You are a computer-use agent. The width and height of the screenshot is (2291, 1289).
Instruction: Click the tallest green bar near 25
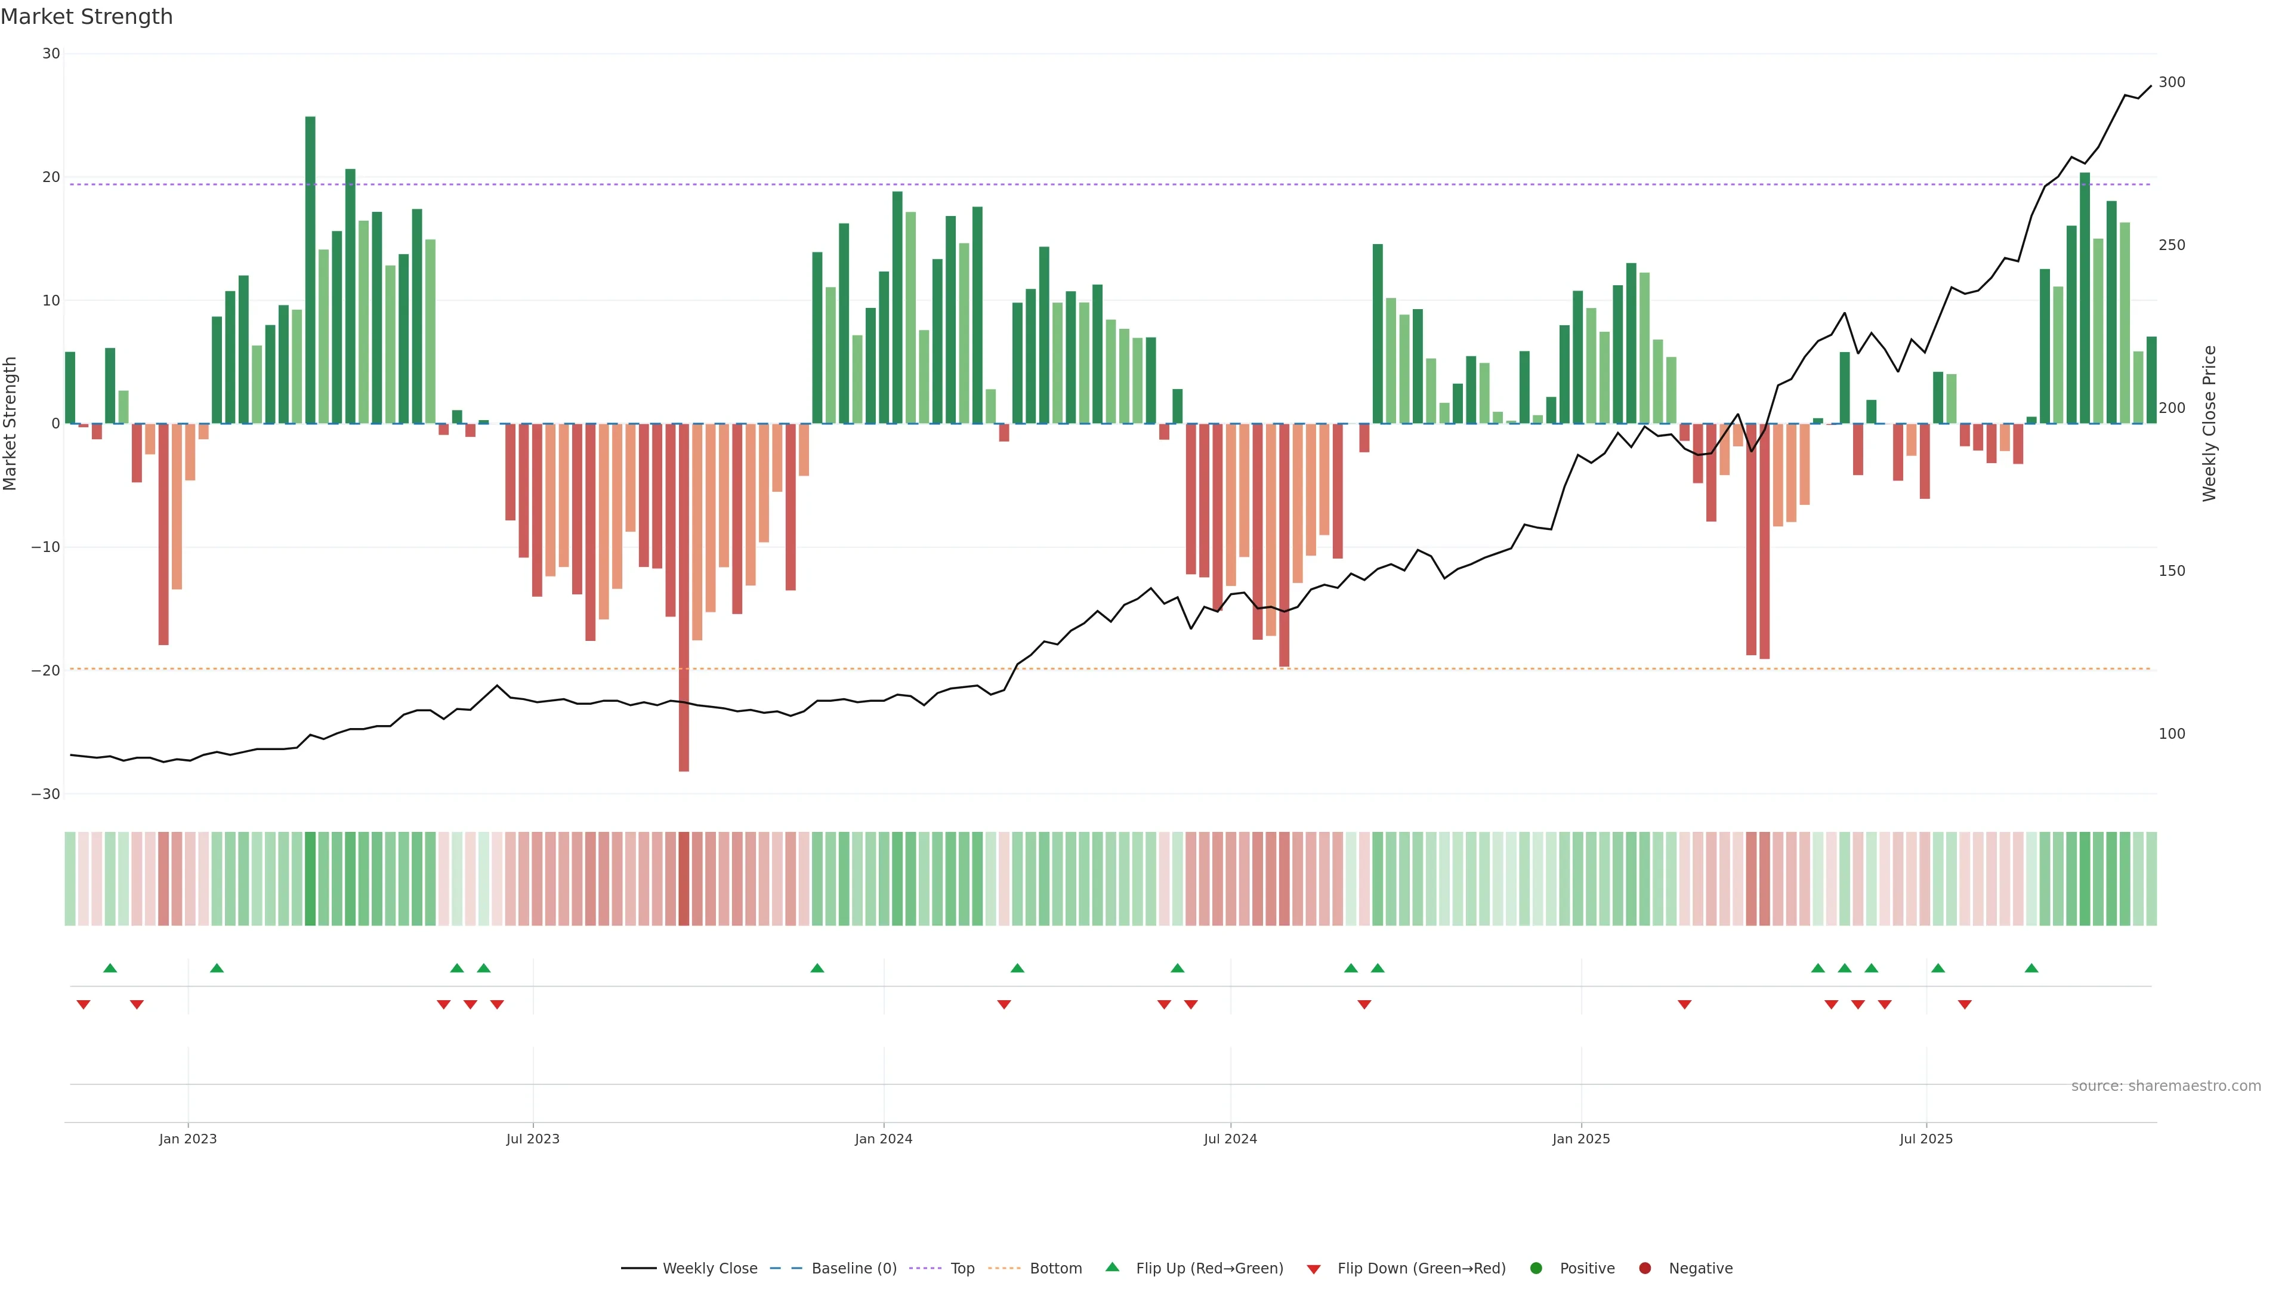tap(310, 267)
